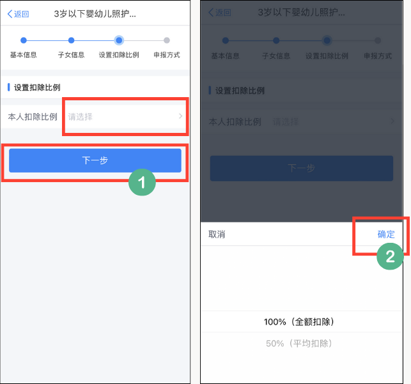This screenshot has height=384, width=411.
Task: Tap 3岁以下婴幼儿照护 title on left screen
Action: (95, 14)
